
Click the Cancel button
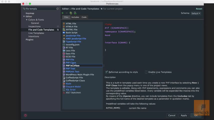[x=172, y=115]
